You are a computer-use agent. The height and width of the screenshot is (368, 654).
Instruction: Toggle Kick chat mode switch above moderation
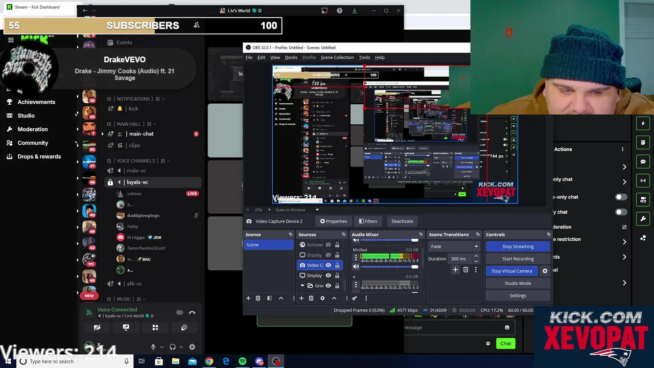[620, 212]
